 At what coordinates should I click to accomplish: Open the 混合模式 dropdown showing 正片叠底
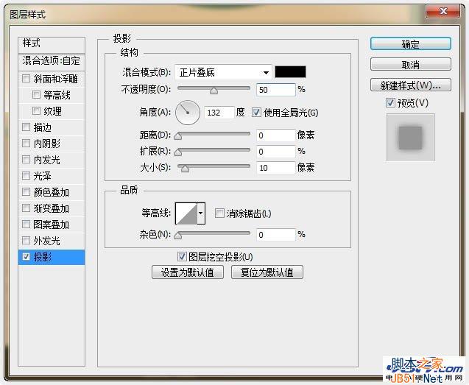click(x=223, y=72)
